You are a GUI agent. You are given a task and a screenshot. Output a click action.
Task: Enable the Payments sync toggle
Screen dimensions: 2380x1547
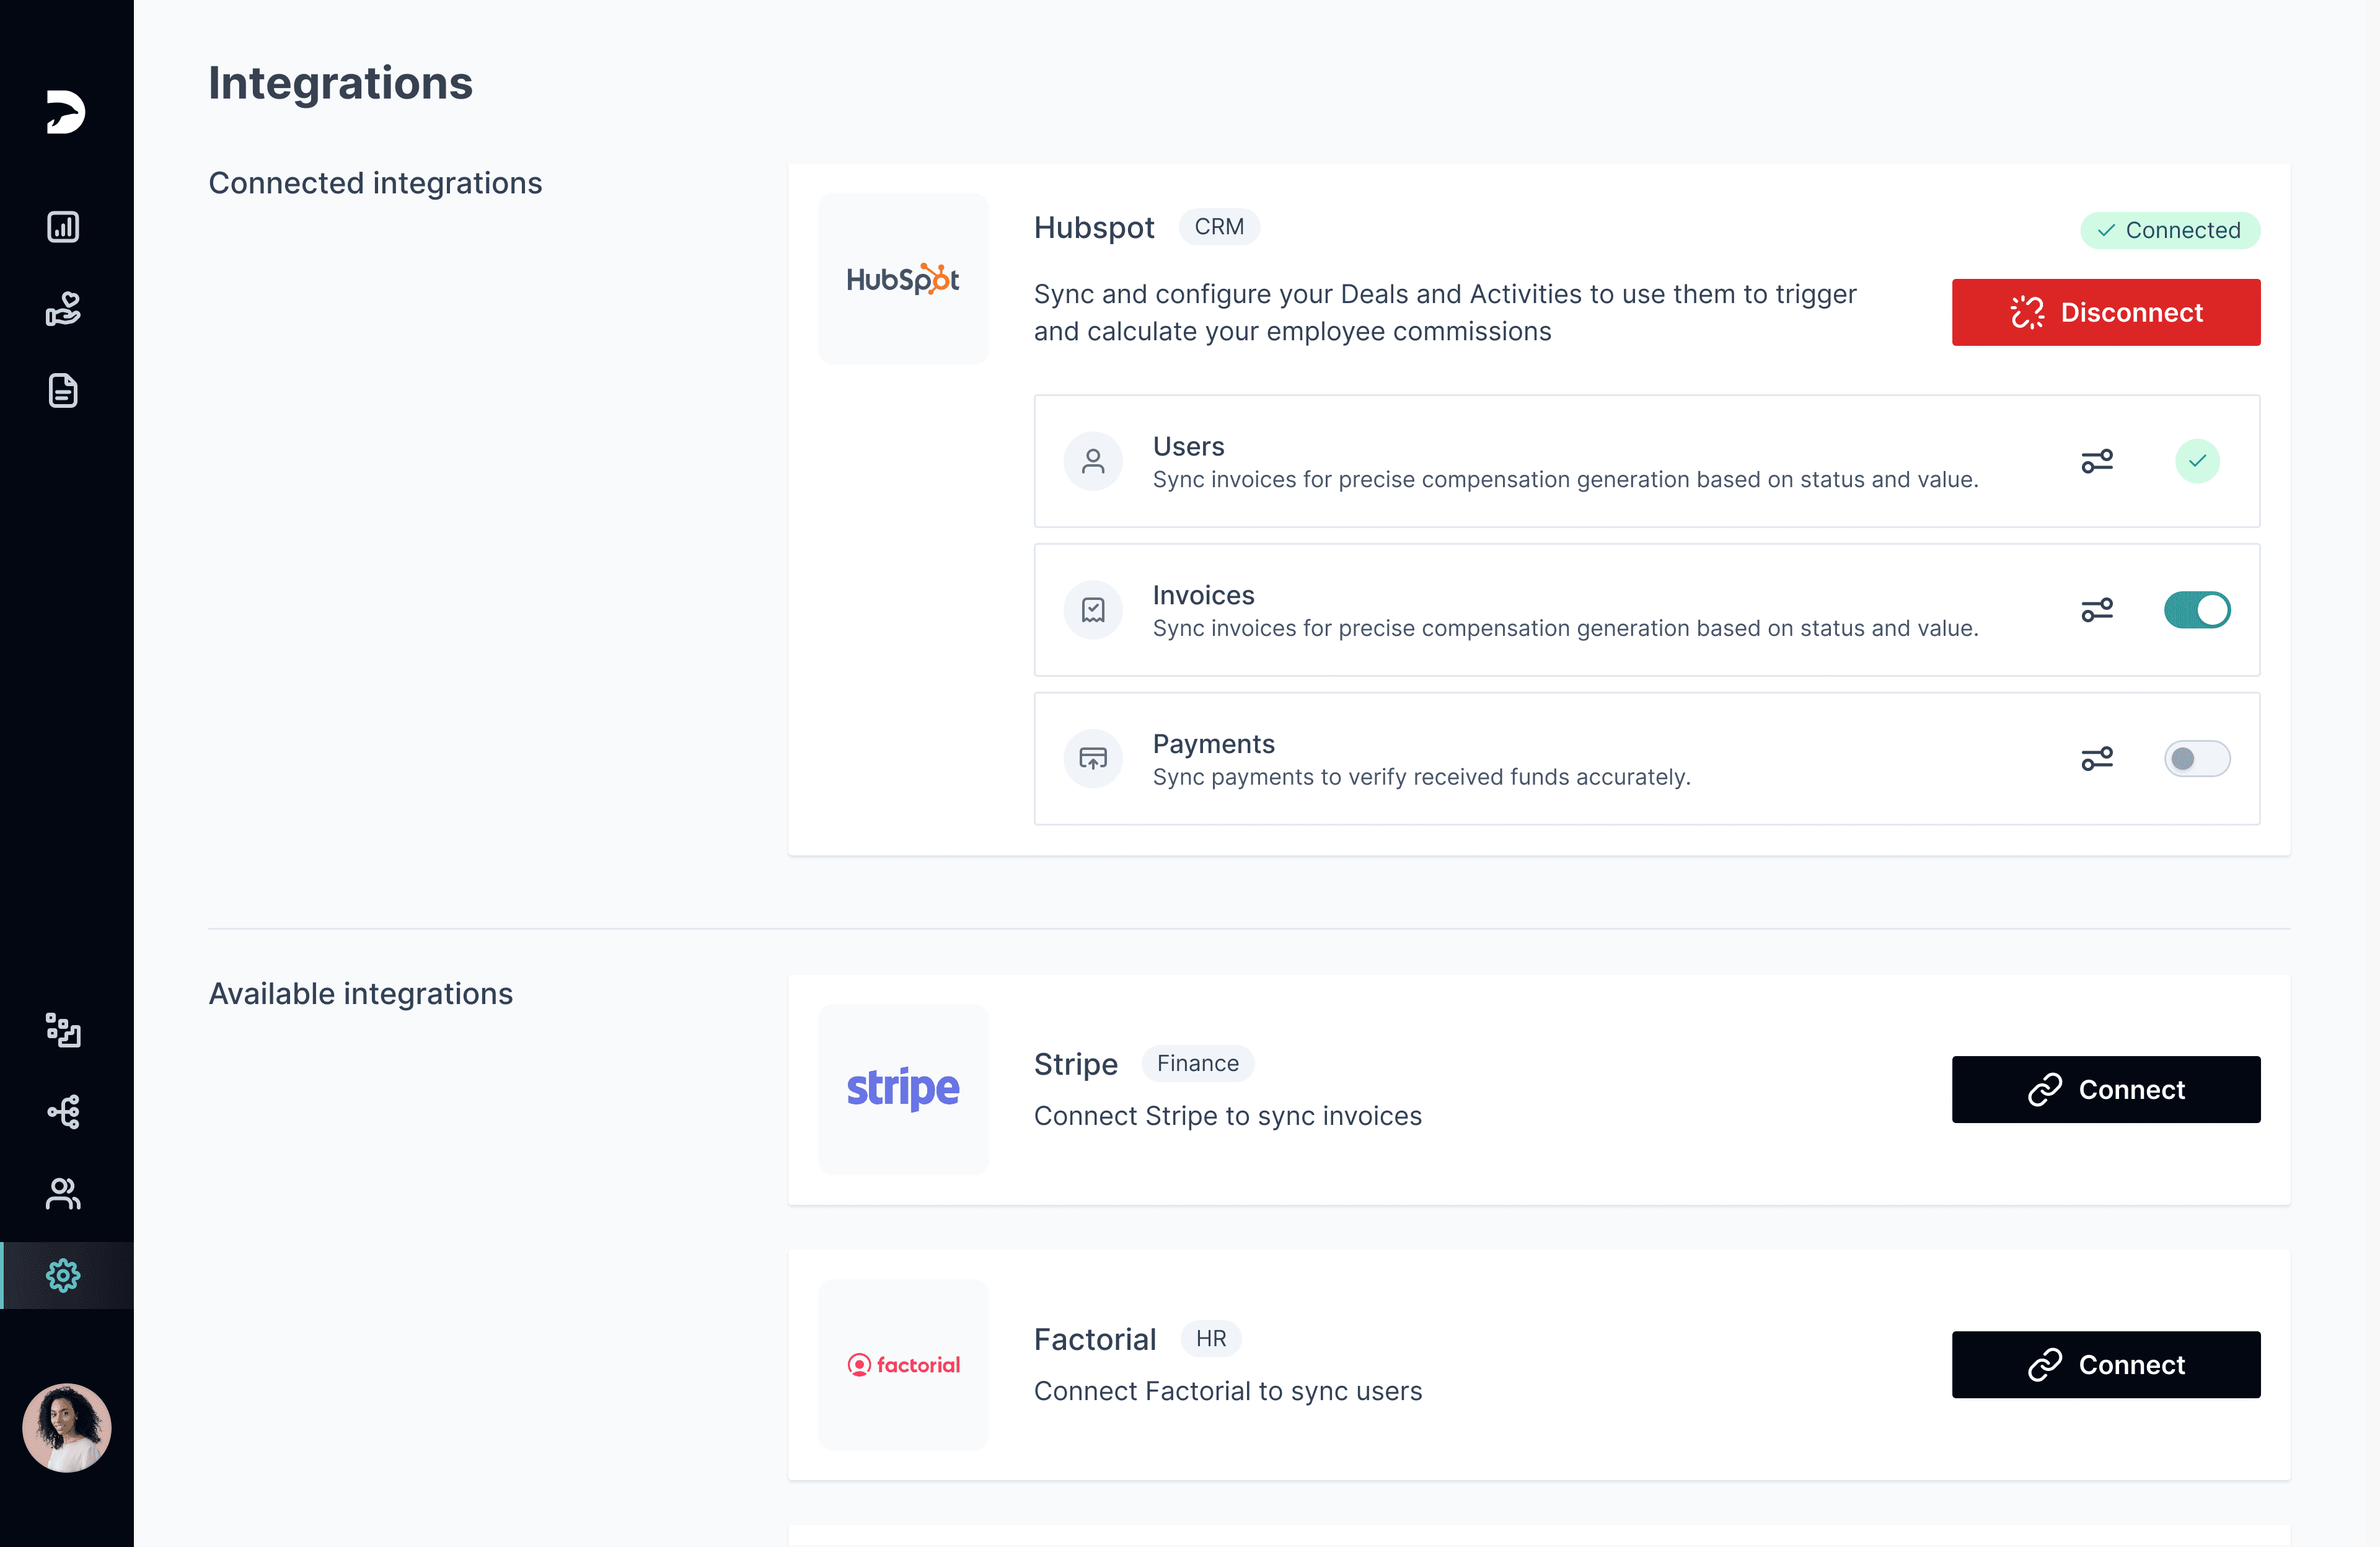pos(2196,758)
